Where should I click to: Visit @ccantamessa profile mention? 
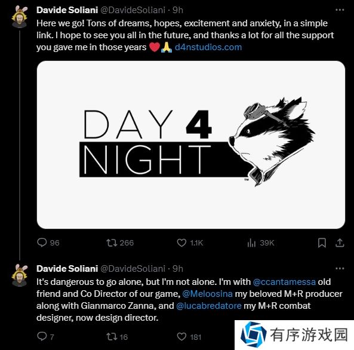[x=284, y=282]
